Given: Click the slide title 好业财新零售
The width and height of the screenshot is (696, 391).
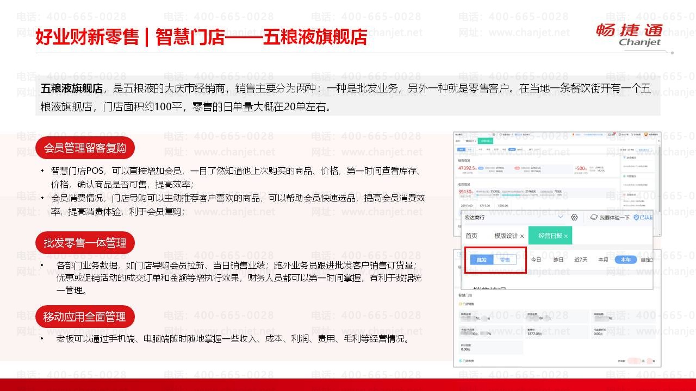Looking at the screenshot, I should [87, 37].
